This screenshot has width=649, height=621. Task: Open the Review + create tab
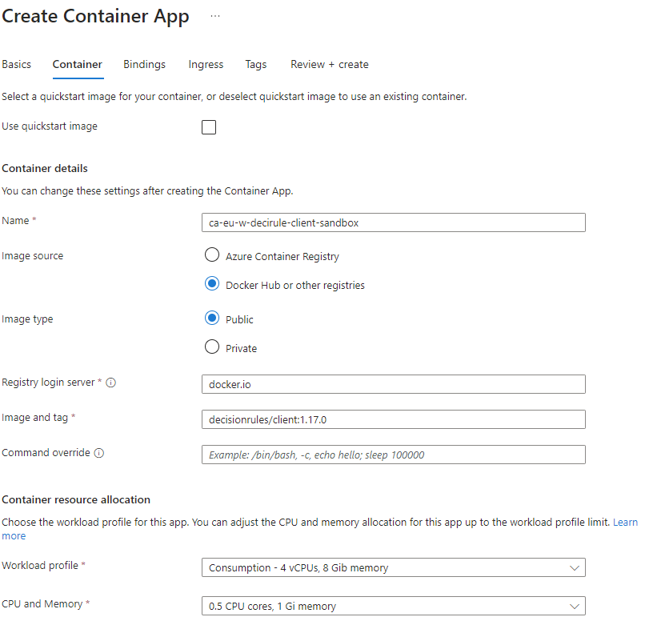[330, 65]
